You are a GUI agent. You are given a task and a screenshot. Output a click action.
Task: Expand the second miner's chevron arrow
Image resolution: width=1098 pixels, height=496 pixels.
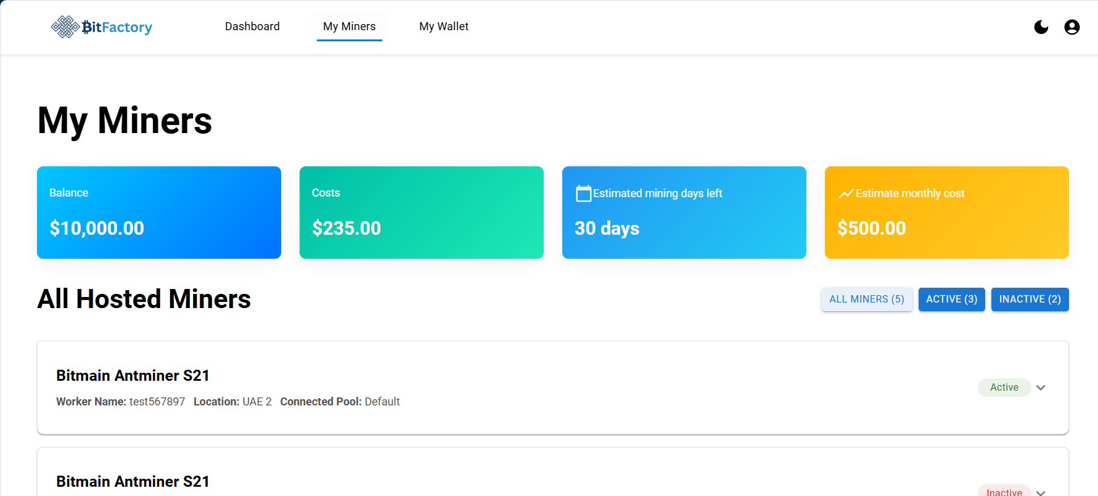pos(1041,492)
